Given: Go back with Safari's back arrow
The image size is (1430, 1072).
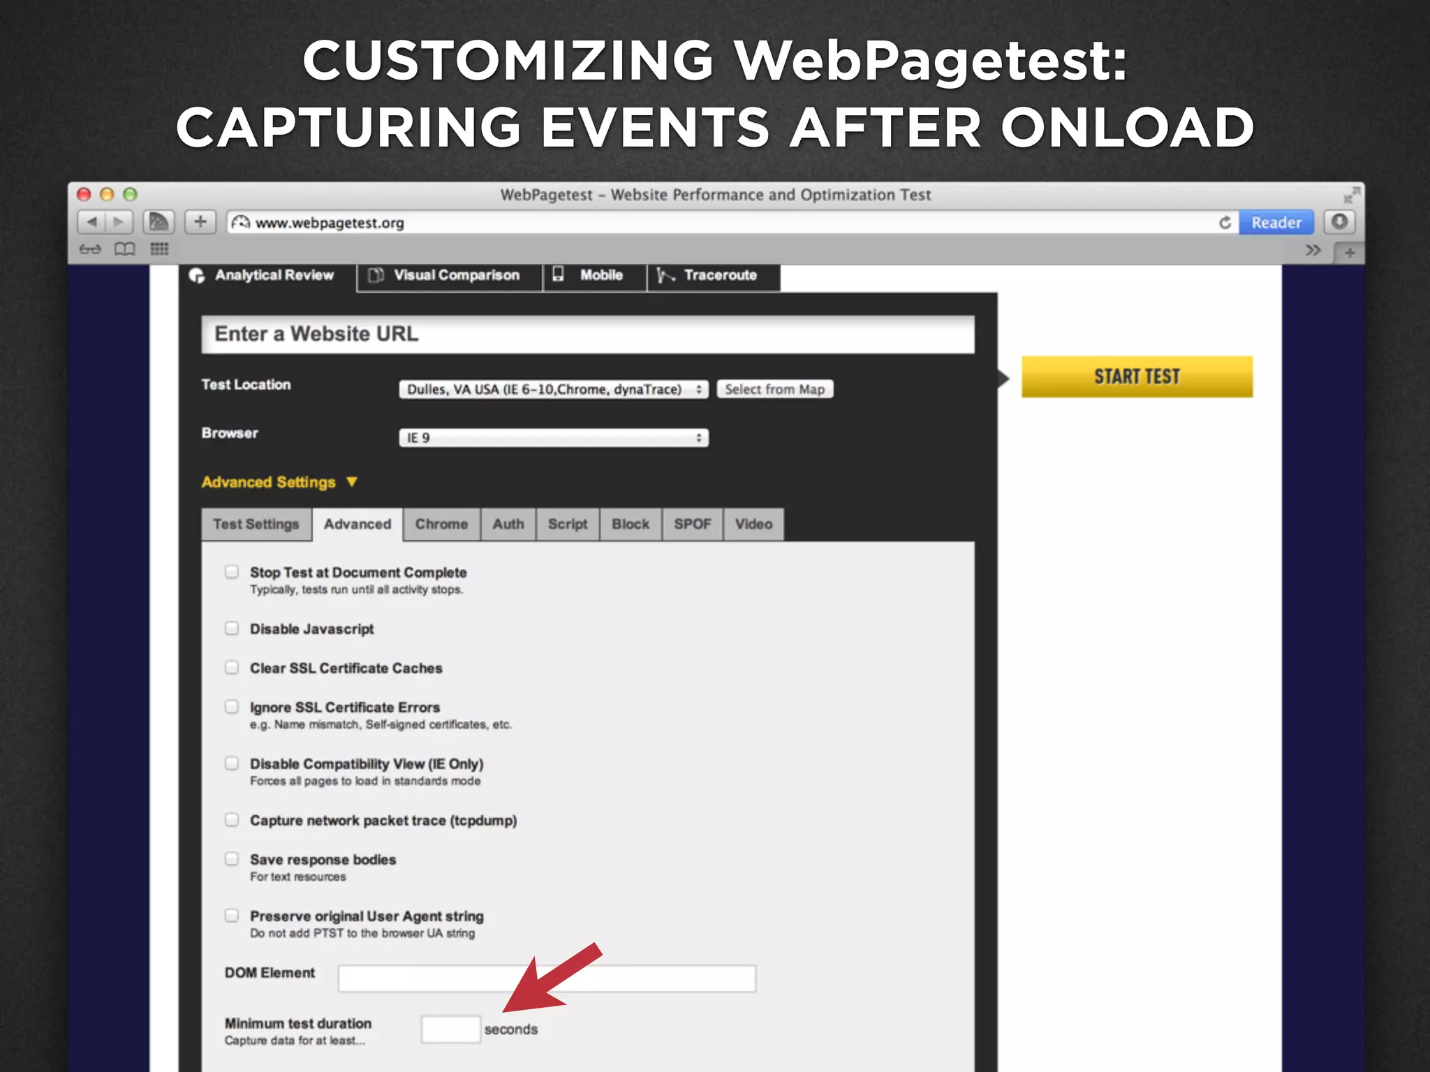Looking at the screenshot, I should [91, 222].
